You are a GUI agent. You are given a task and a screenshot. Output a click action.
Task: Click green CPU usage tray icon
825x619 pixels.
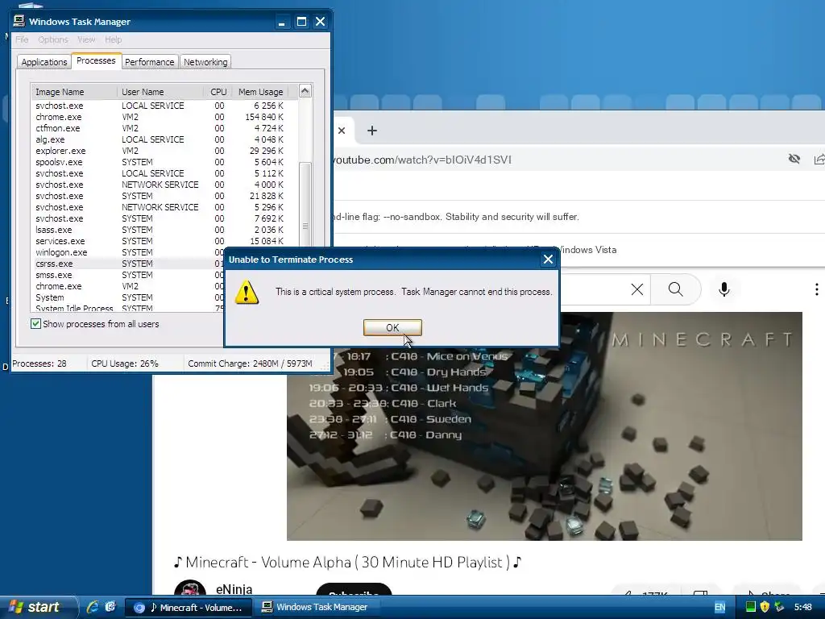click(751, 607)
